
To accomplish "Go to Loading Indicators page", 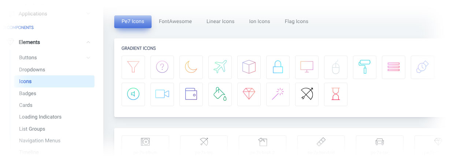I will tap(40, 117).
